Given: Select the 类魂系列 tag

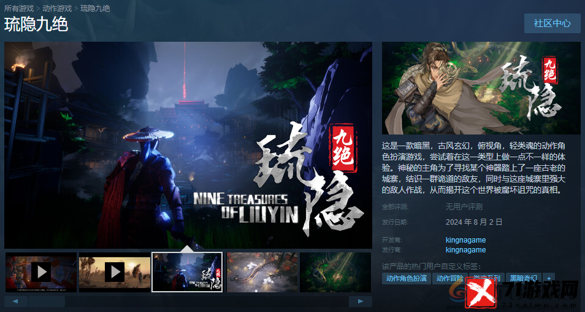Looking at the screenshot, I should click(486, 278).
